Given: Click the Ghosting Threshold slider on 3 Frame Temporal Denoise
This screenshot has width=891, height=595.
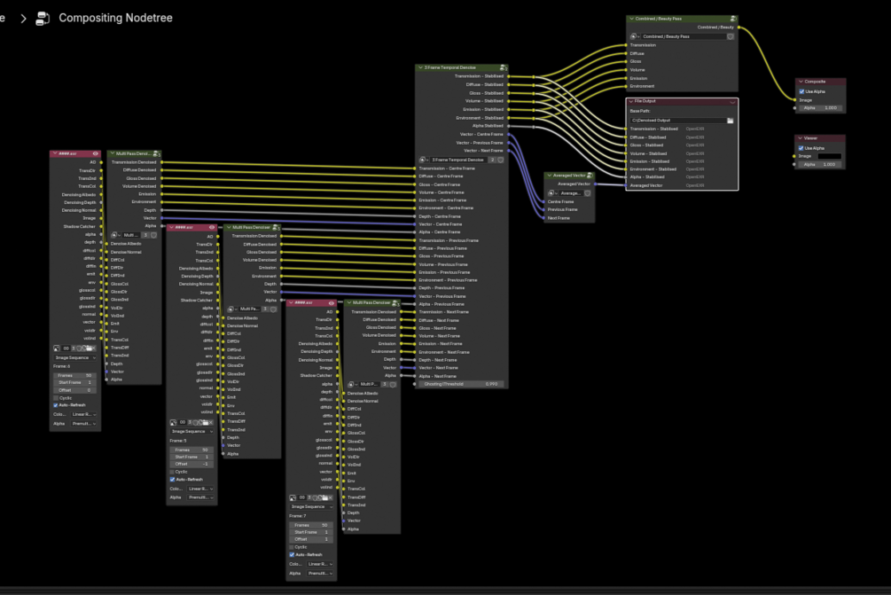Looking at the screenshot, I should 461,383.
